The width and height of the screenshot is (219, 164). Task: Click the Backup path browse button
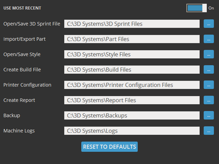pyautogui.click(x=208, y=115)
